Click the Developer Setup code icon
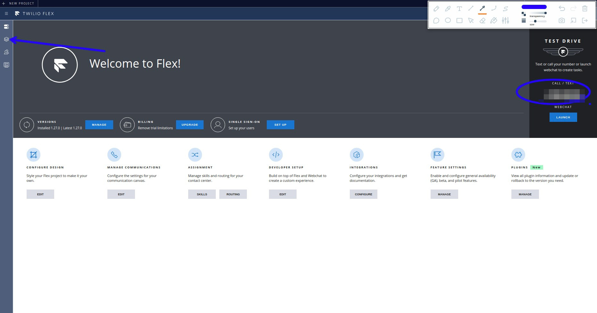597x313 pixels. pyautogui.click(x=276, y=155)
